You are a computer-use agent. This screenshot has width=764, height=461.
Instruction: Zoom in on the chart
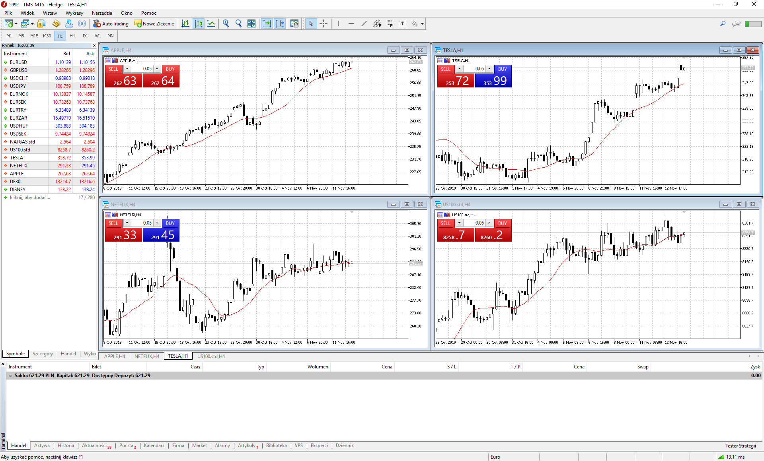(x=226, y=24)
